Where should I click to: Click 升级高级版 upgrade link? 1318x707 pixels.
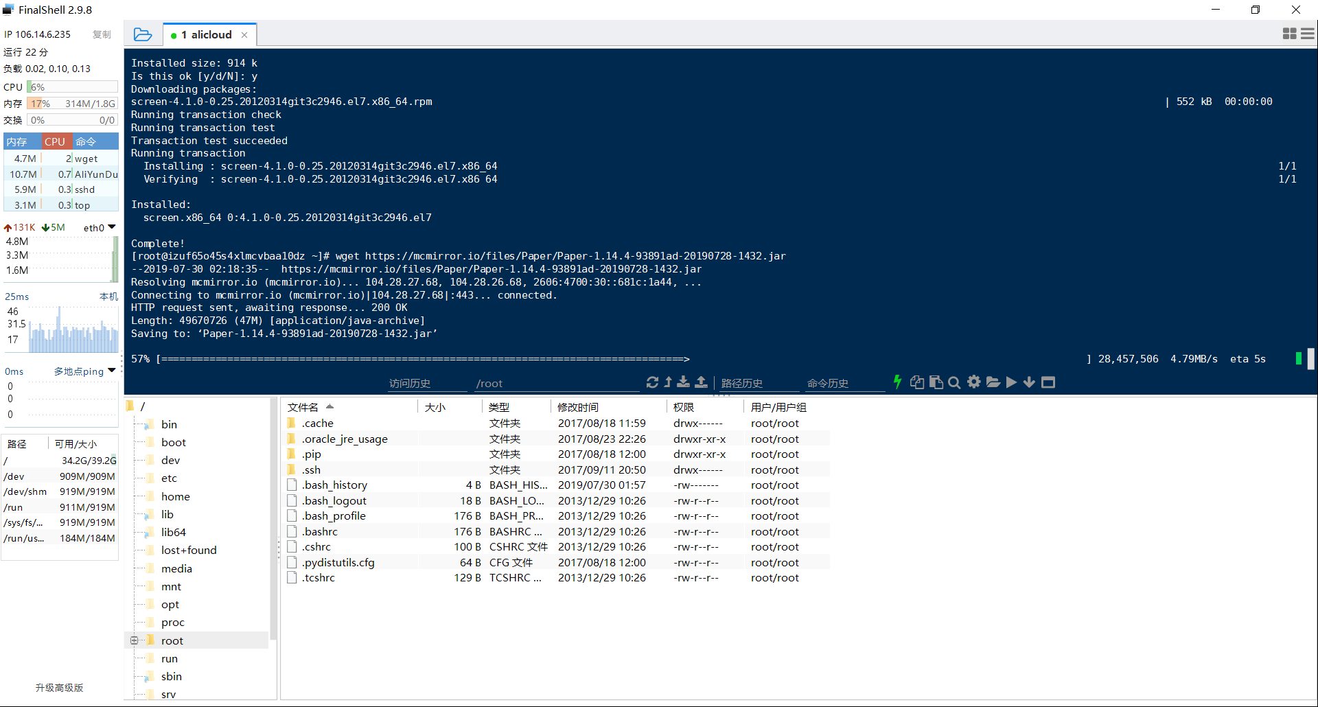60,688
